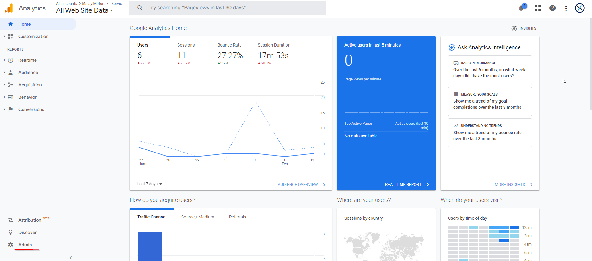The height and width of the screenshot is (261, 592).
Task: Click the Discover lightbulb icon
Action: (x=10, y=232)
